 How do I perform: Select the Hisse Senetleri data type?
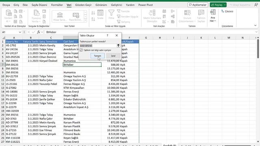pyautogui.click(x=60, y=17)
